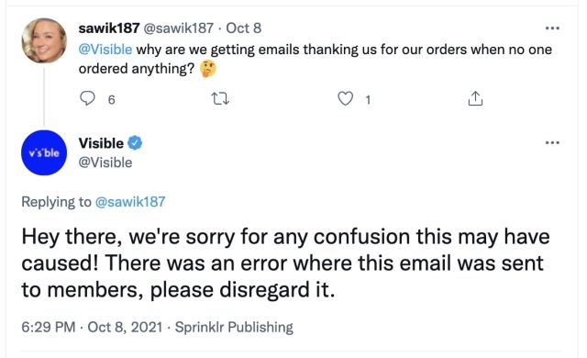Like sawik187's tweet with heart icon
587x358 pixels.
click(x=345, y=98)
